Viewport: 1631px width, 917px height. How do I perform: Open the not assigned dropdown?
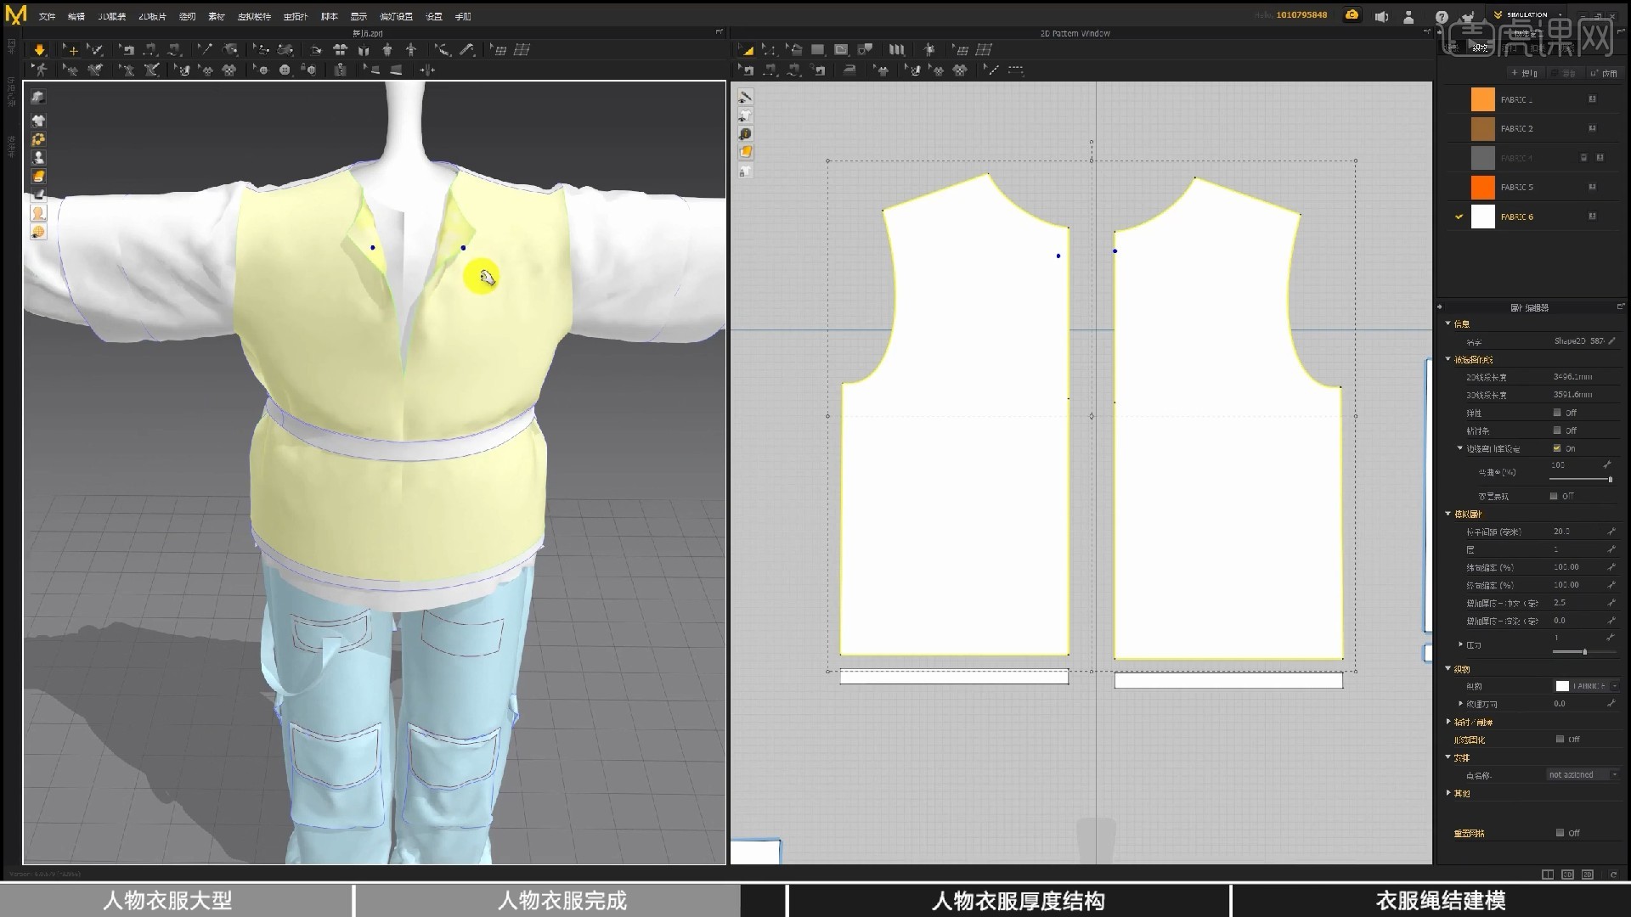click(x=1583, y=775)
